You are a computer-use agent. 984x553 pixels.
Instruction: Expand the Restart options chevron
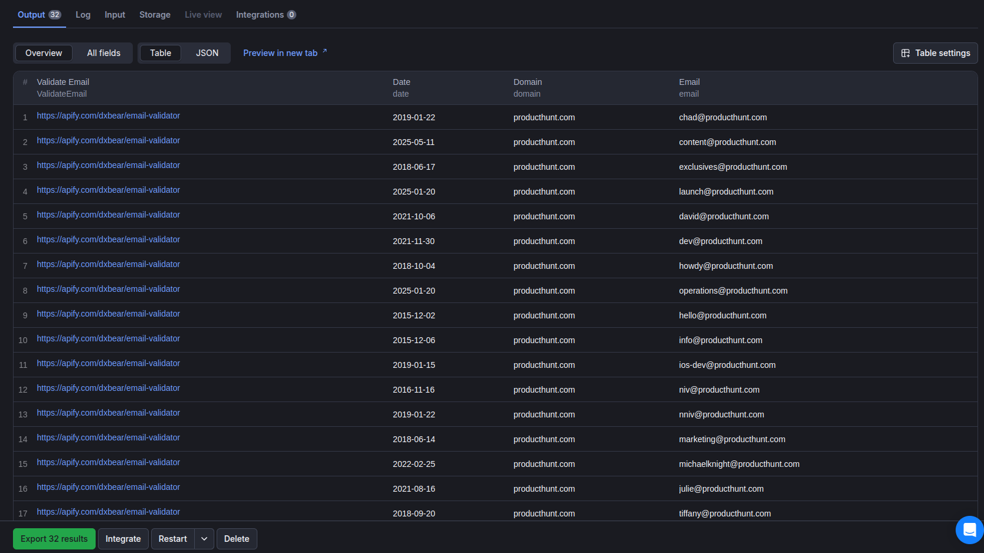(x=204, y=539)
